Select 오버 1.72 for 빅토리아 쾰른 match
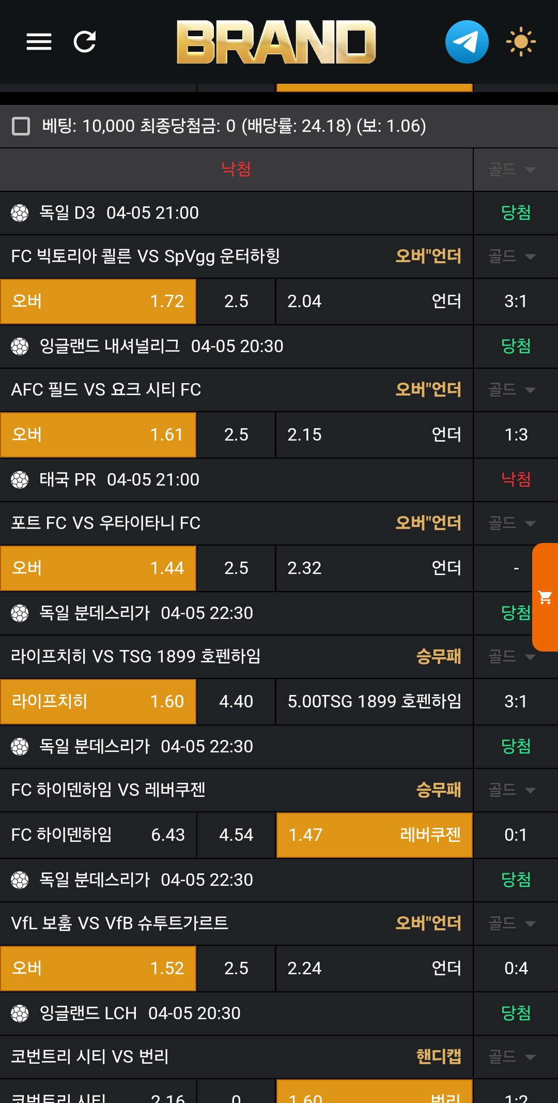The image size is (558, 1103). point(98,301)
